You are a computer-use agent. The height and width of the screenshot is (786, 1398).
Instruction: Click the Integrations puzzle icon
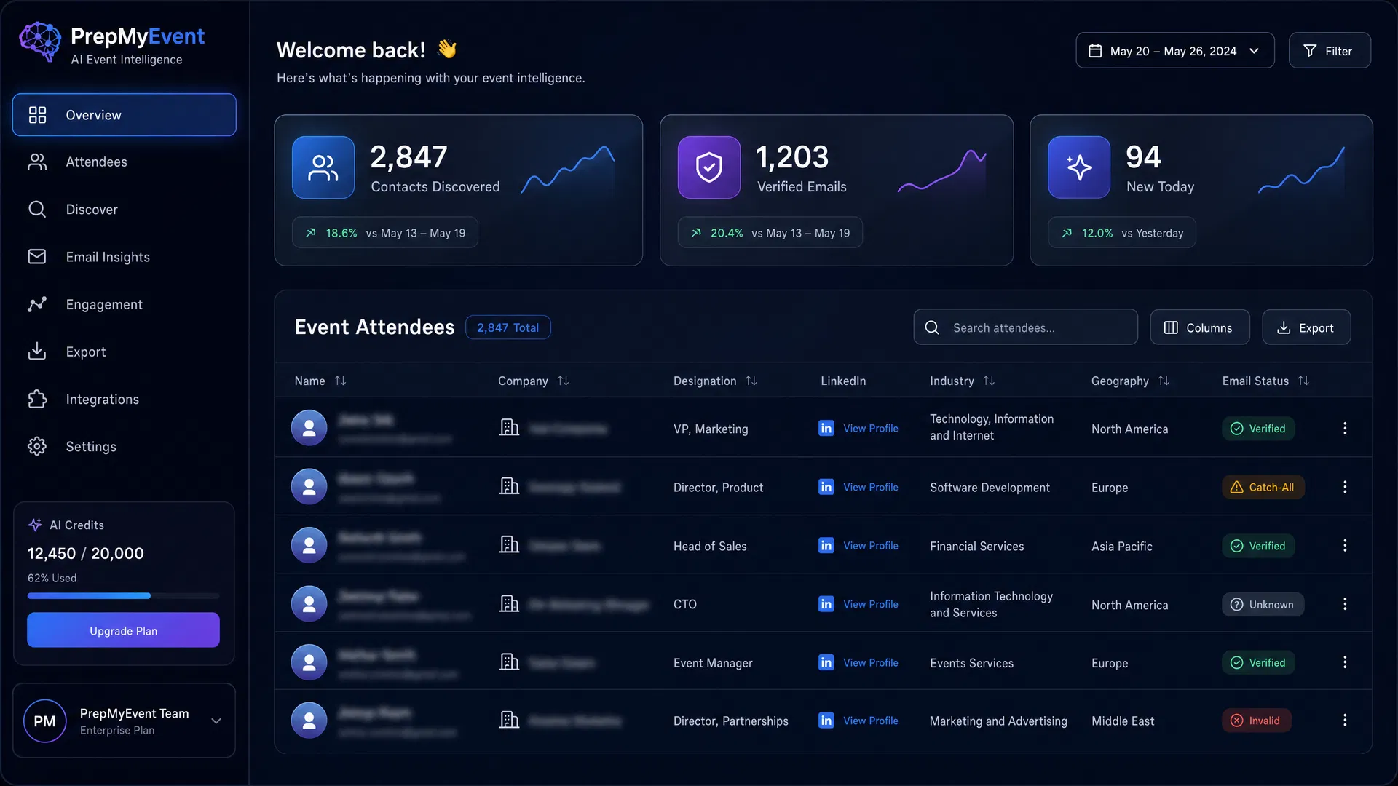(x=37, y=399)
